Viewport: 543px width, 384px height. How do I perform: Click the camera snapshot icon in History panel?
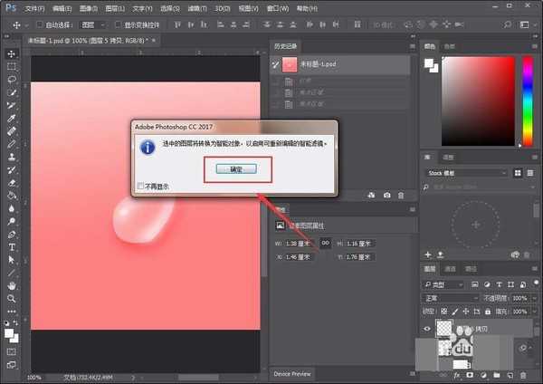(x=386, y=195)
